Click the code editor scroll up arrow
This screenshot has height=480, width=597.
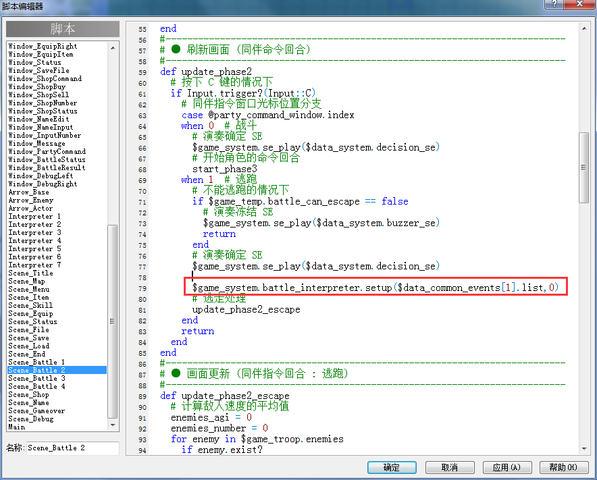584,28
